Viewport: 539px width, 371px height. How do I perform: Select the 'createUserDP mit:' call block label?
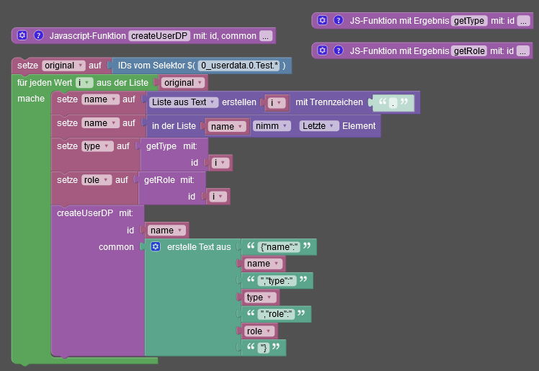[95, 213]
